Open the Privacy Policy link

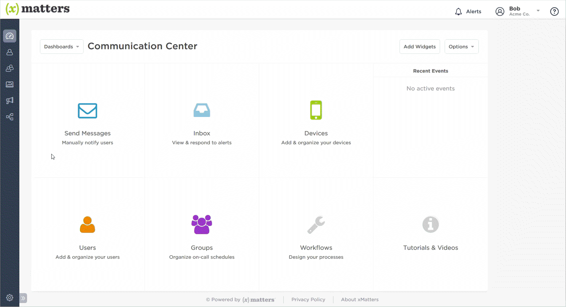coord(308,300)
